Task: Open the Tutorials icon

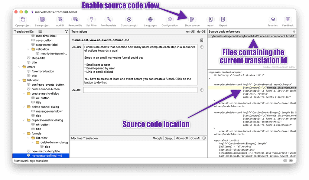Action: coord(273,20)
